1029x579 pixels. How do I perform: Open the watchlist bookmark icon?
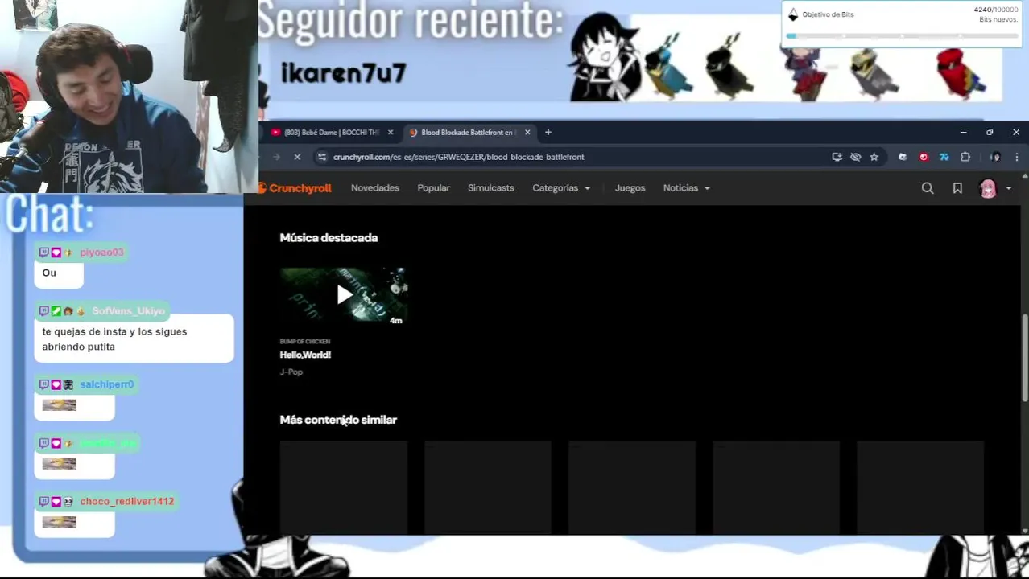click(x=957, y=188)
